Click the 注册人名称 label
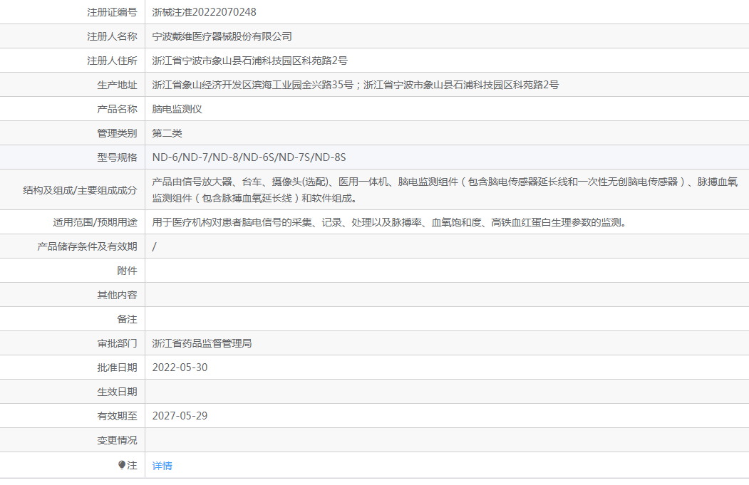749x485 pixels. (112, 36)
